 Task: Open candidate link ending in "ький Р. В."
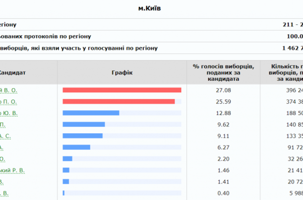point(13,170)
